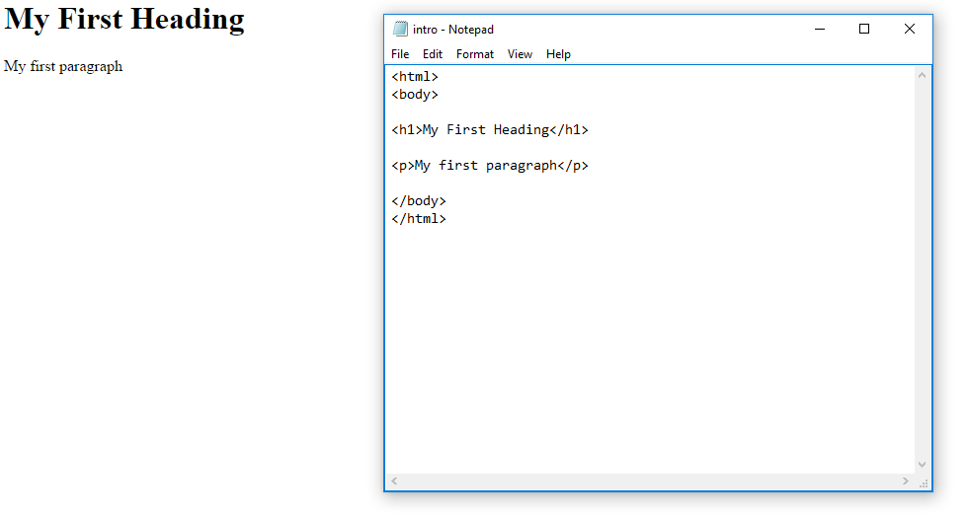Open the Help menu

click(558, 54)
